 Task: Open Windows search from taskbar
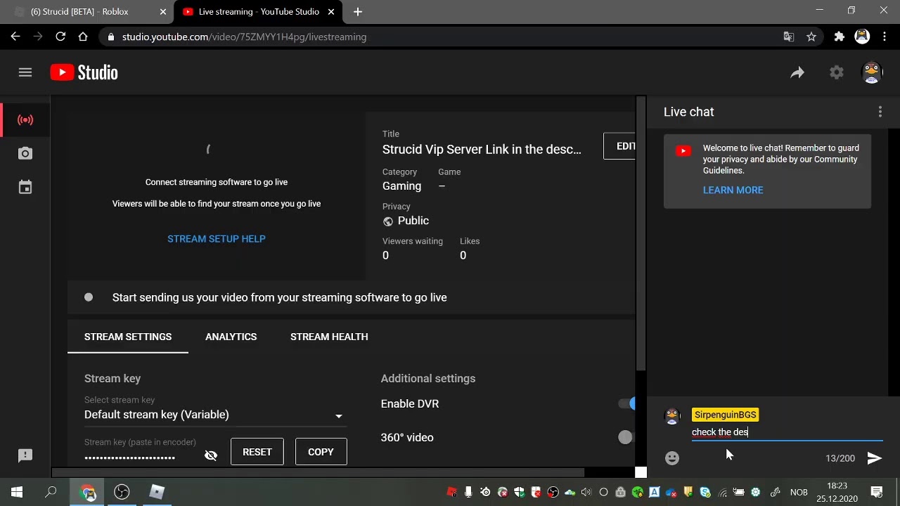pos(51,492)
